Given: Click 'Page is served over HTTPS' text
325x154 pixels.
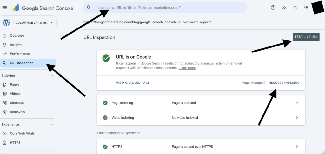Looking at the screenshot, I should tap(192, 147).
